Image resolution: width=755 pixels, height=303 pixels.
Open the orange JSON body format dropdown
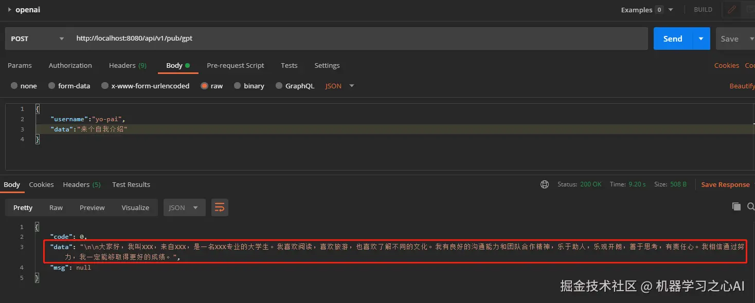pyautogui.click(x=340, y=86)
